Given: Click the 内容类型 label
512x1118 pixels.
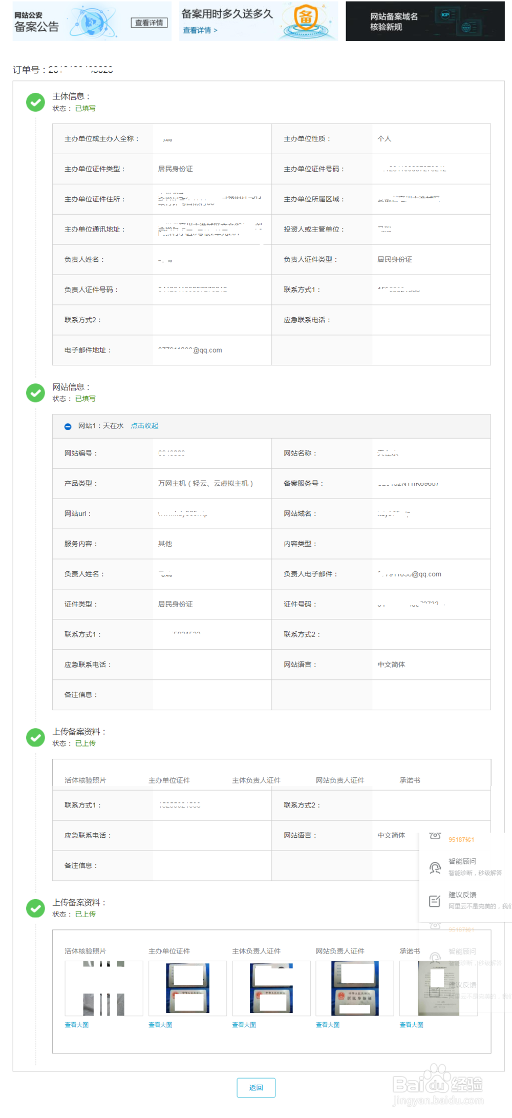Looking at the screenshot, I should tap(300, 544).
